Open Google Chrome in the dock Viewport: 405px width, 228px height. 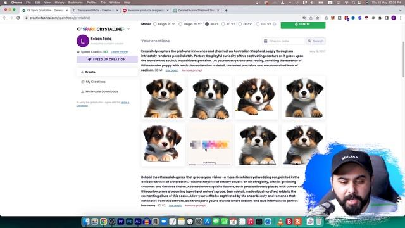coord(103,222)
